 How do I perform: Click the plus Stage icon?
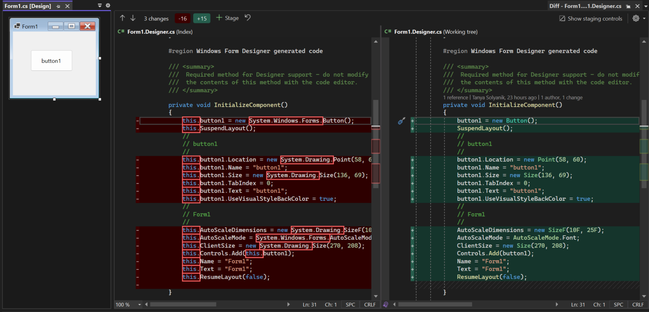219,18
